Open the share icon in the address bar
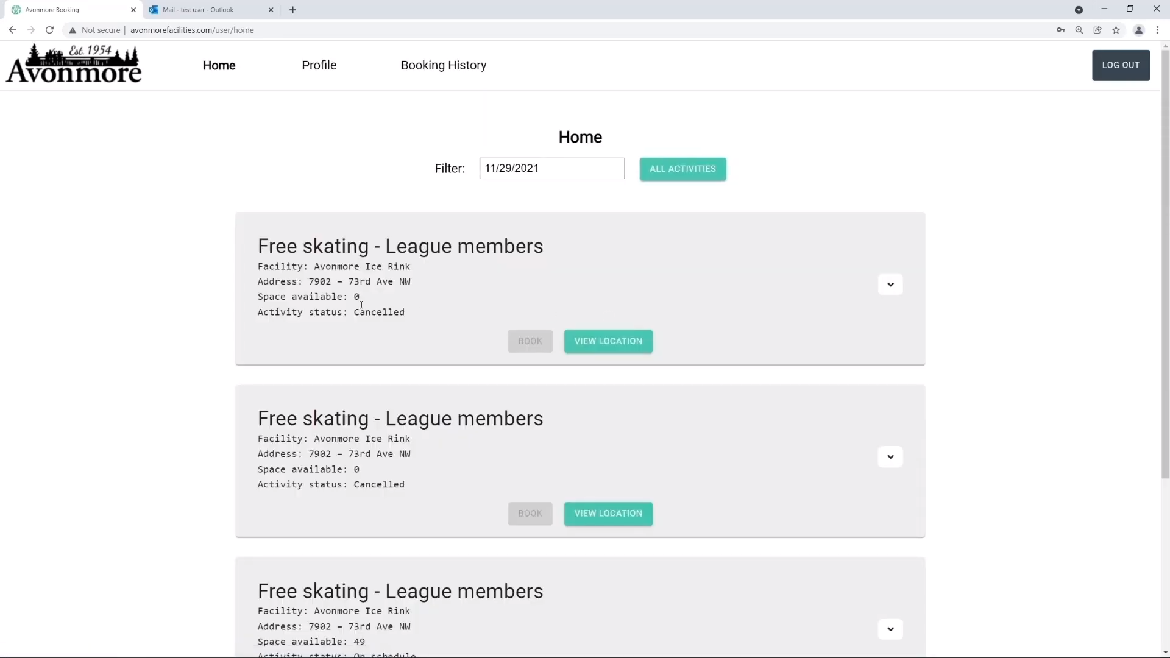Image resolution: width=1170 pixels, height=658 pixels. (1097, 30)
